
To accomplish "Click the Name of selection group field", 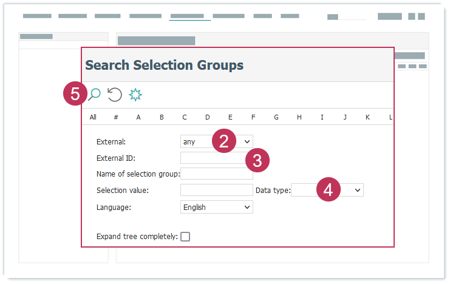I will pyautogui.click(x=216, y=174).
